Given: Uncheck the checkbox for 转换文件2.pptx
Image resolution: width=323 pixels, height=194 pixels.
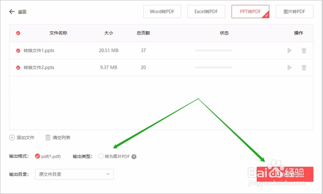Looking at the screenshot, I should (x=18, y=67).
